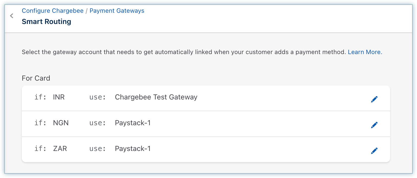Click the NGN currency code
The width and height of the screenshot is (417, 178).
point(61,123)
